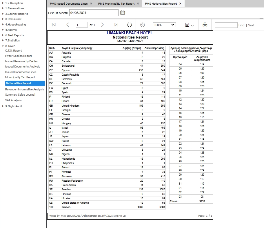
Task: Open Municipality Tax Report in sidebar
Action: (x=20, y=77)
